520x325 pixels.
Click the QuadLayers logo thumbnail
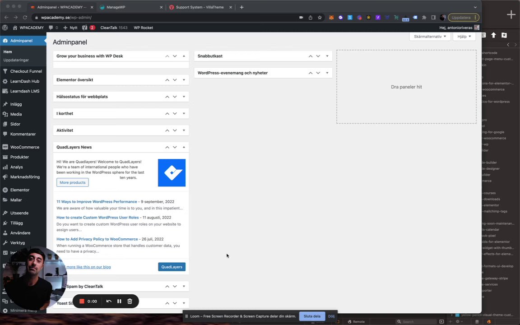pos(172,173)
